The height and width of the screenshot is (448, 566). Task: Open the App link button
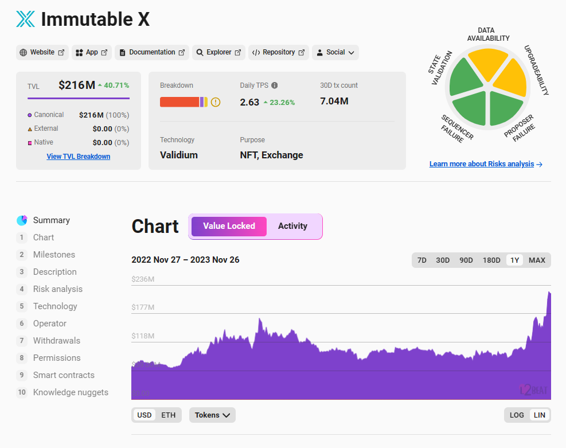coord(92,52)
